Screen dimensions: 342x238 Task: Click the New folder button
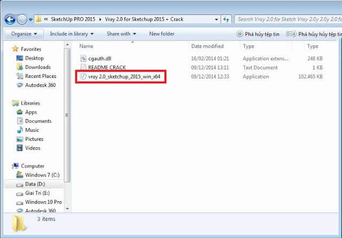[x=161, y=34]
